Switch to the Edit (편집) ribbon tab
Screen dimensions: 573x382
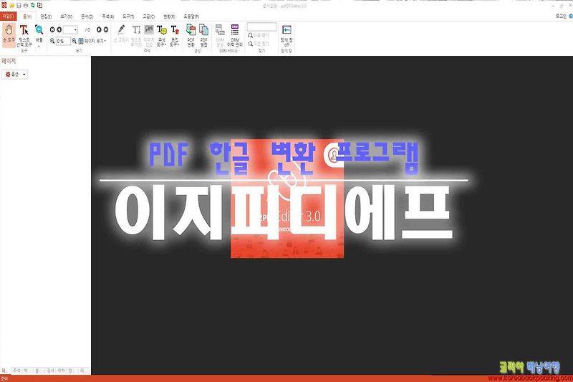pos(46,16)
